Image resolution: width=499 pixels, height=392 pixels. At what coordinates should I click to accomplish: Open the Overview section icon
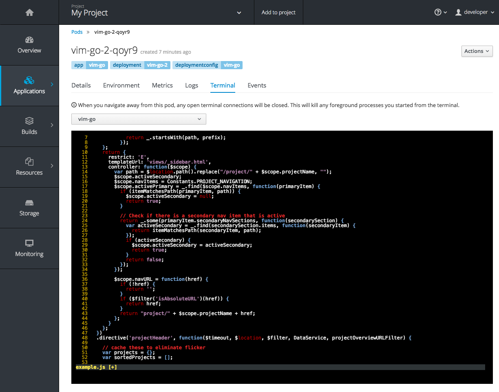pyautogui.click(x=29, y=40)
